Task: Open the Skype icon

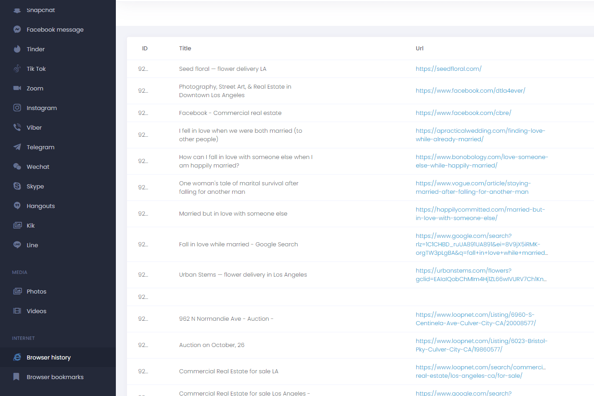Action: [x=17, y=186]
